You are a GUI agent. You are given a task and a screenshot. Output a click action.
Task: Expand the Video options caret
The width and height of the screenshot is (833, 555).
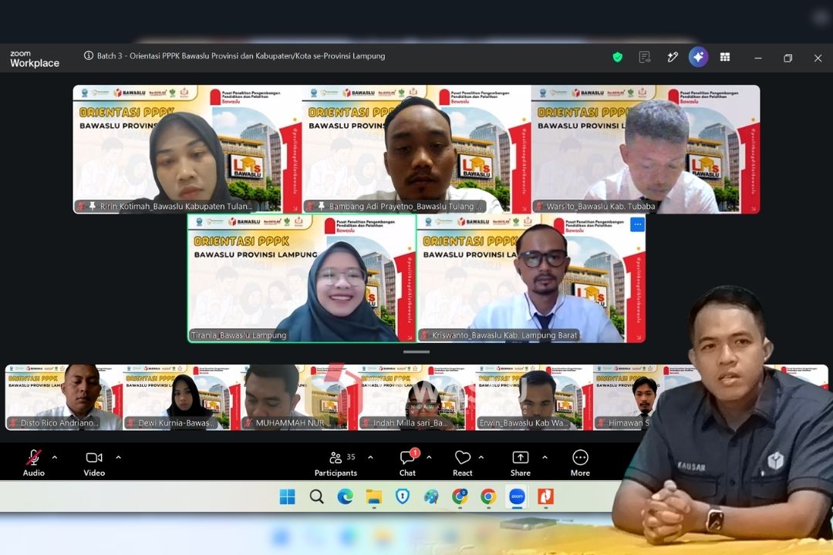(119, 457)
